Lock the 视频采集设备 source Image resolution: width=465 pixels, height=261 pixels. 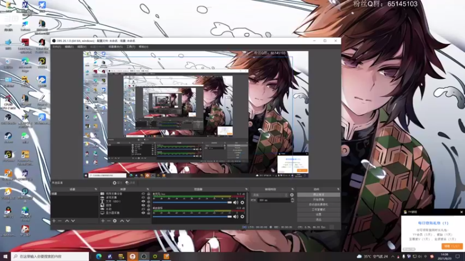tap(149, 194)
